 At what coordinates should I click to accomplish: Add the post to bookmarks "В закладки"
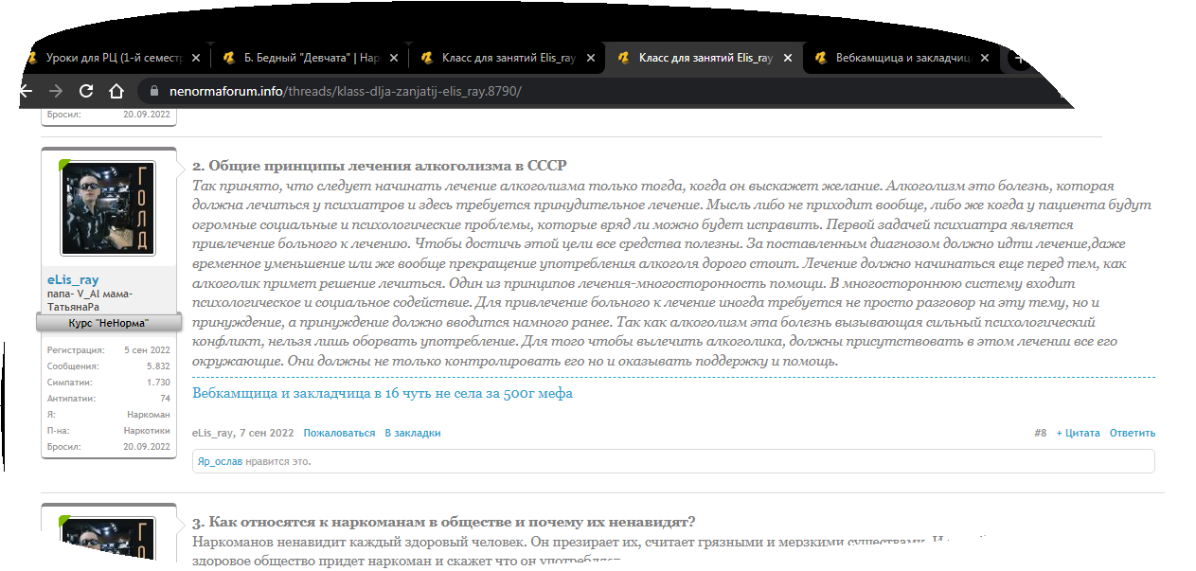coord(412,433)
